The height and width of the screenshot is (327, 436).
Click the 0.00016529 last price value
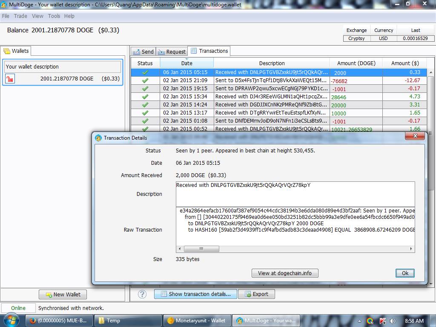(416, 38)
